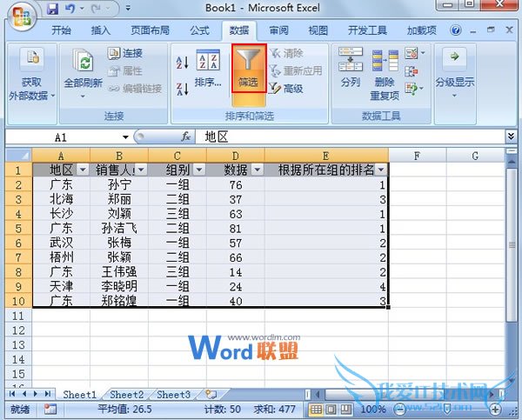Open the 页面布局 tab
The height and width of the screenshot is (420, 522).
point(150,30)
